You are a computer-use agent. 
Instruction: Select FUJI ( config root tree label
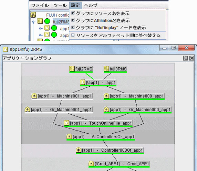(58, 15)
